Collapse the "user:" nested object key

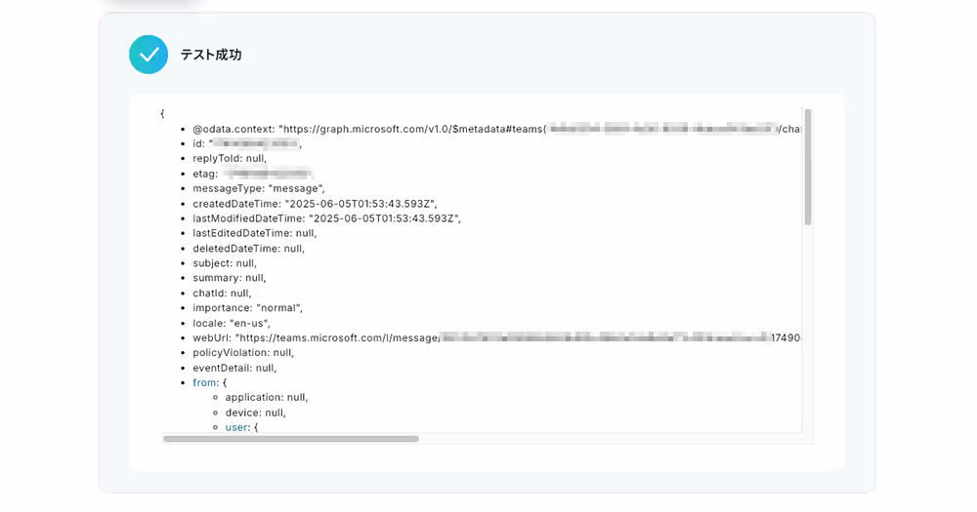click(237, 427)
